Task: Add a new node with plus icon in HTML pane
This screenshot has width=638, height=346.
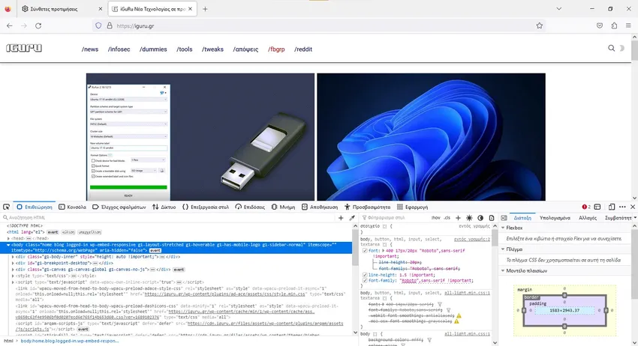Action: point(341,218)
